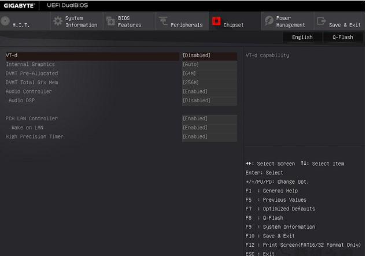Click the System Information gear icon
This screenshot has height=256, width=366.
coord(58,21)
